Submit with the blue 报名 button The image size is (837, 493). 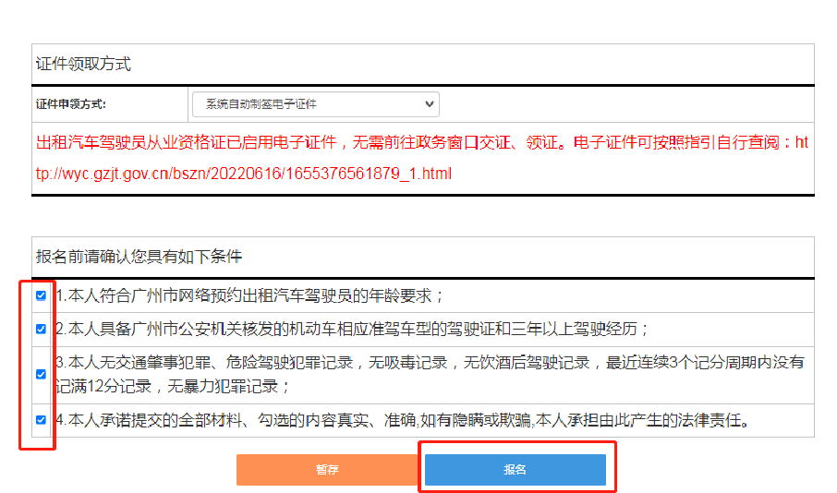(515, 470)
